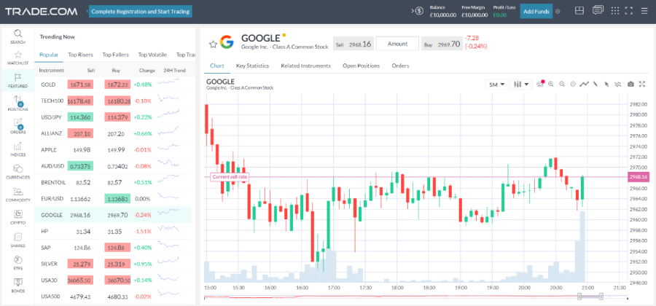Open the Featured sidebar section
The height and width of the screenshot is (306, 656).
17,81
